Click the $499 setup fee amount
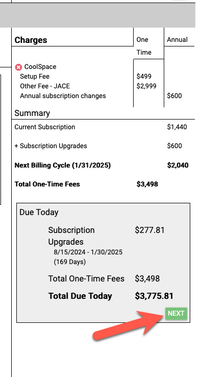202x377 pixels. coord(144,77)
